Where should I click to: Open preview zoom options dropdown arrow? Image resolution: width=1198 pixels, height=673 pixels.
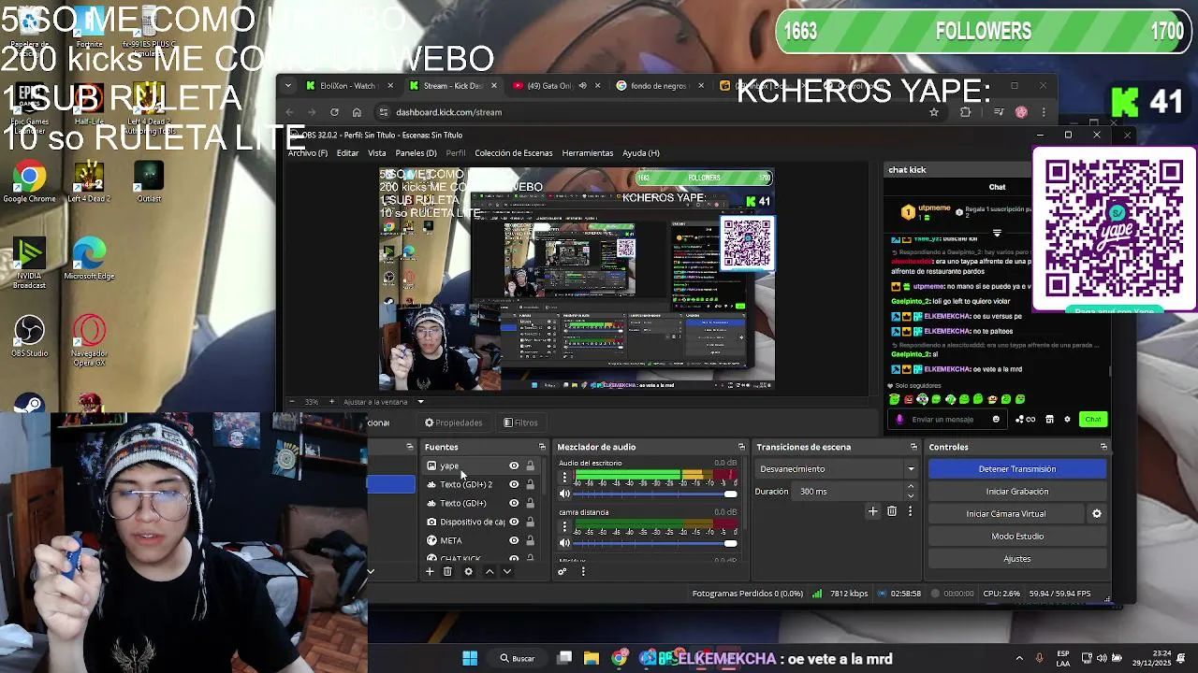pyautogui.click(x=420, y=402)
